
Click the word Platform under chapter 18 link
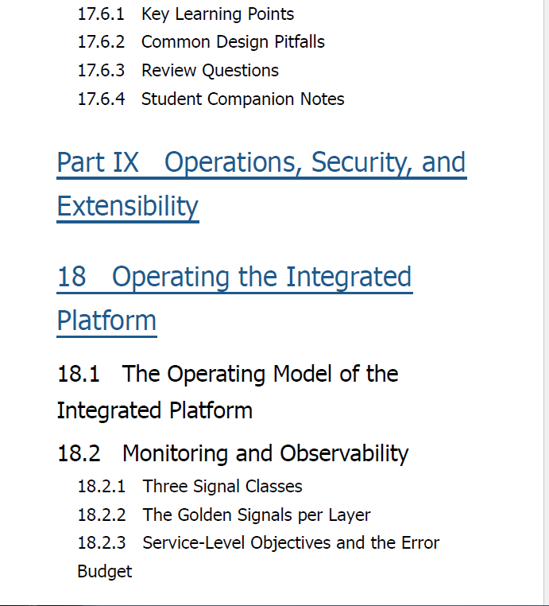pos(106,320)
